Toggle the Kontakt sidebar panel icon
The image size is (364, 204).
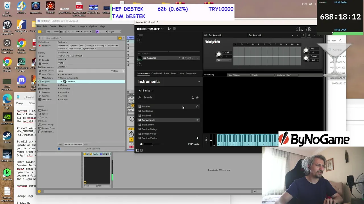[x=137, y=150]
